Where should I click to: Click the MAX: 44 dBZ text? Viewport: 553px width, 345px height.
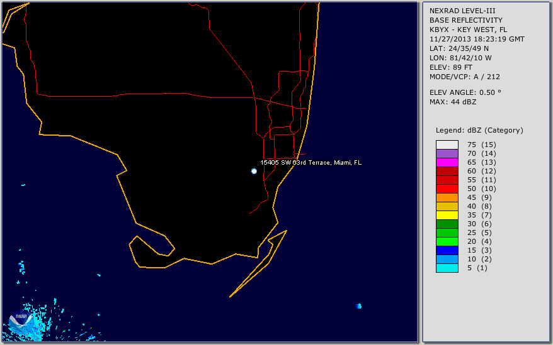pos(453,102)
